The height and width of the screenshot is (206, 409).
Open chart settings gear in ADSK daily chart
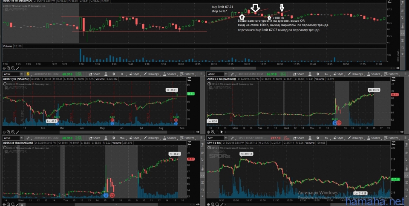pos(114,74)
